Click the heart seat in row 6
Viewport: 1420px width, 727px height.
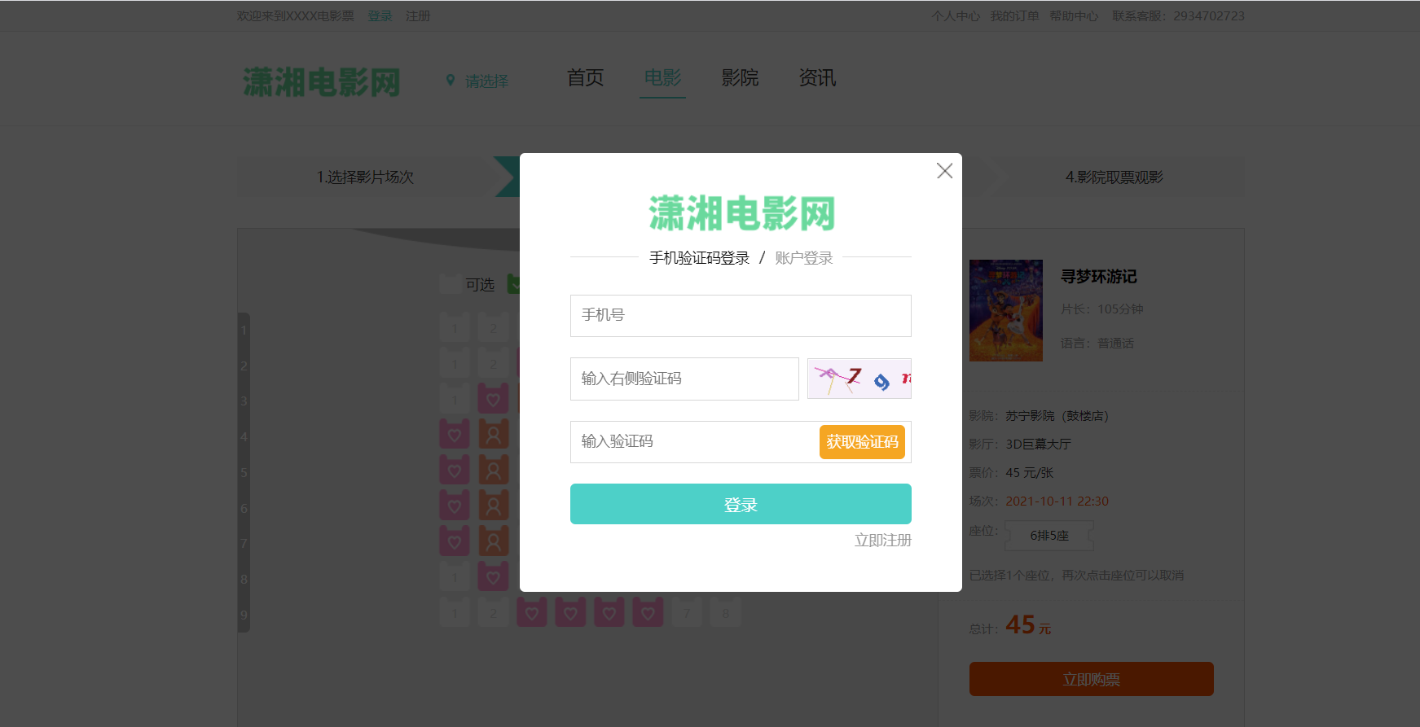(455, 506)
